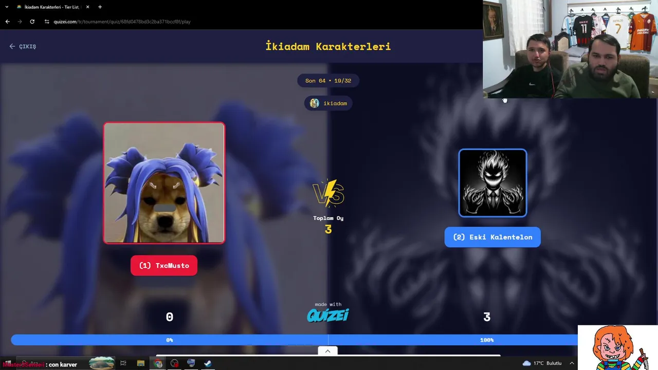Screen dimensions: 658x370
Task: Click the TxcMusto vote count 0
Action: click(169, 317)
